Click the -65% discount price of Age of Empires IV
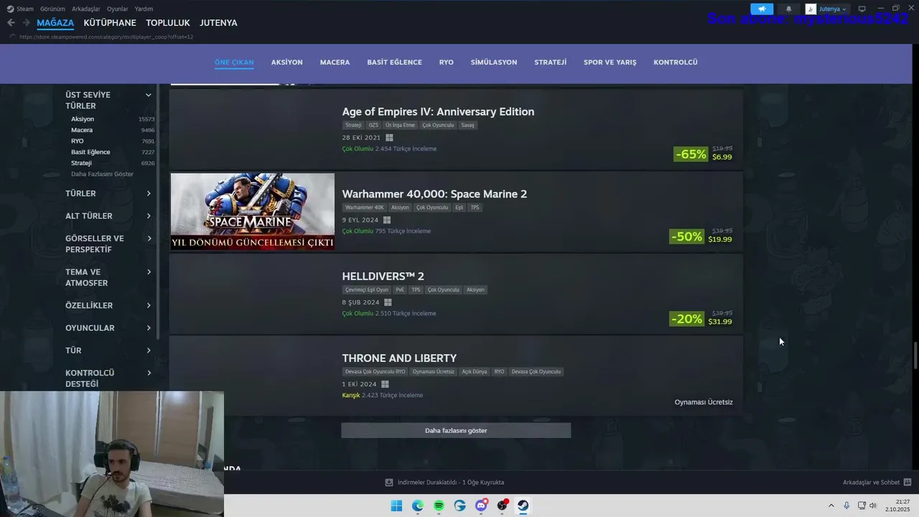 (x=704, y=154)
